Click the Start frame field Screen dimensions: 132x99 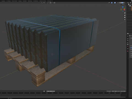point(117,91)
